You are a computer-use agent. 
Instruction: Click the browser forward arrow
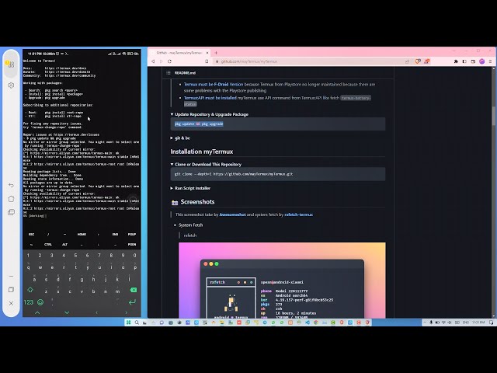[161, 61]
